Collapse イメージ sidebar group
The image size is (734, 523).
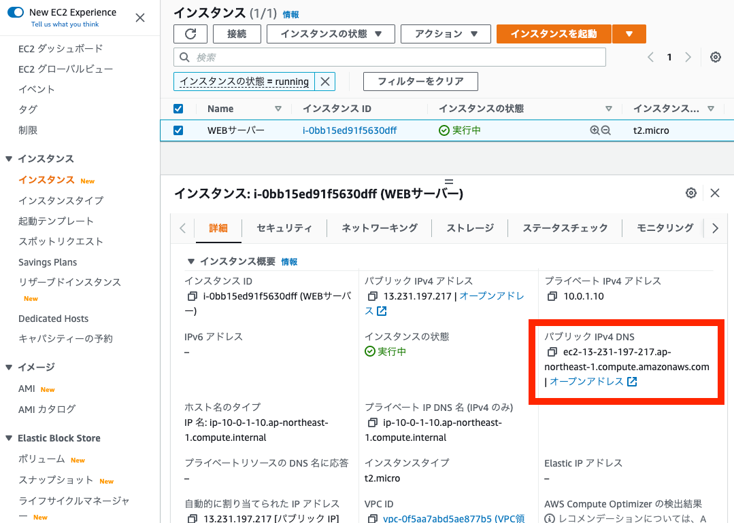(x=8, y=367)
